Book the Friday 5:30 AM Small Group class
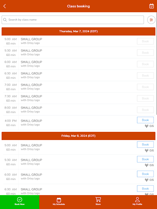157x209 pixels. click(x=145, y=159)
